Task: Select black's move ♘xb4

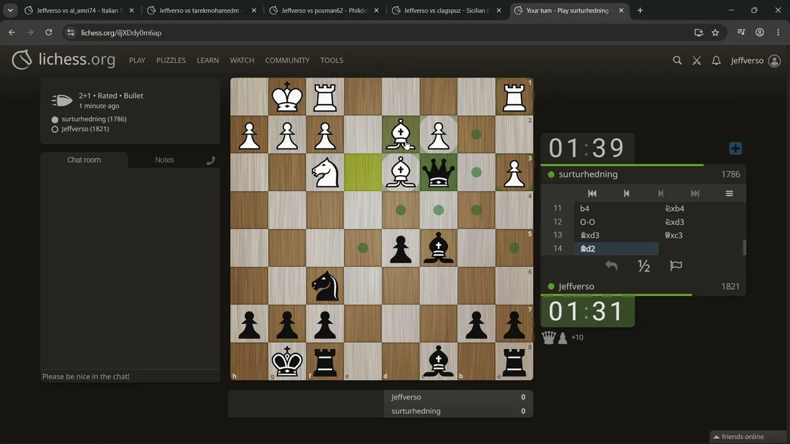Action: 701,208
